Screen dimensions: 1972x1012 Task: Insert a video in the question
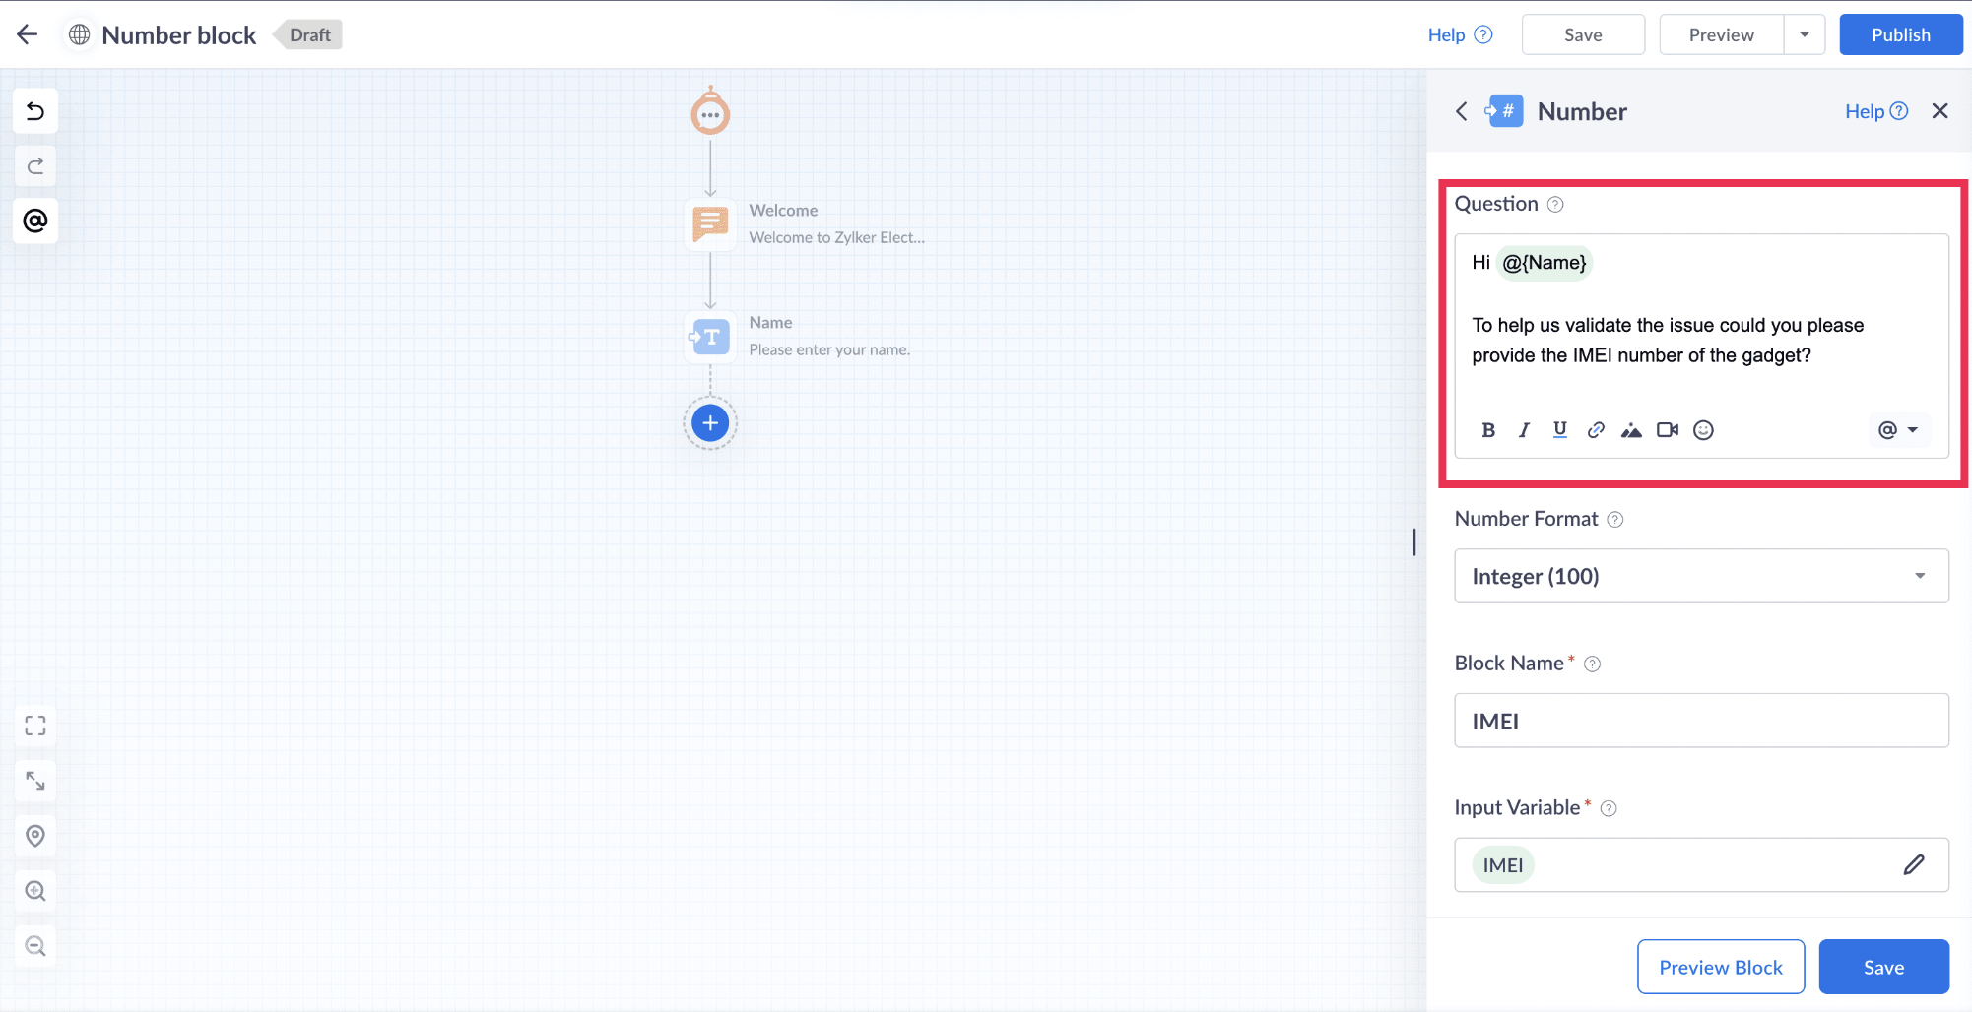coord(1668,430)
